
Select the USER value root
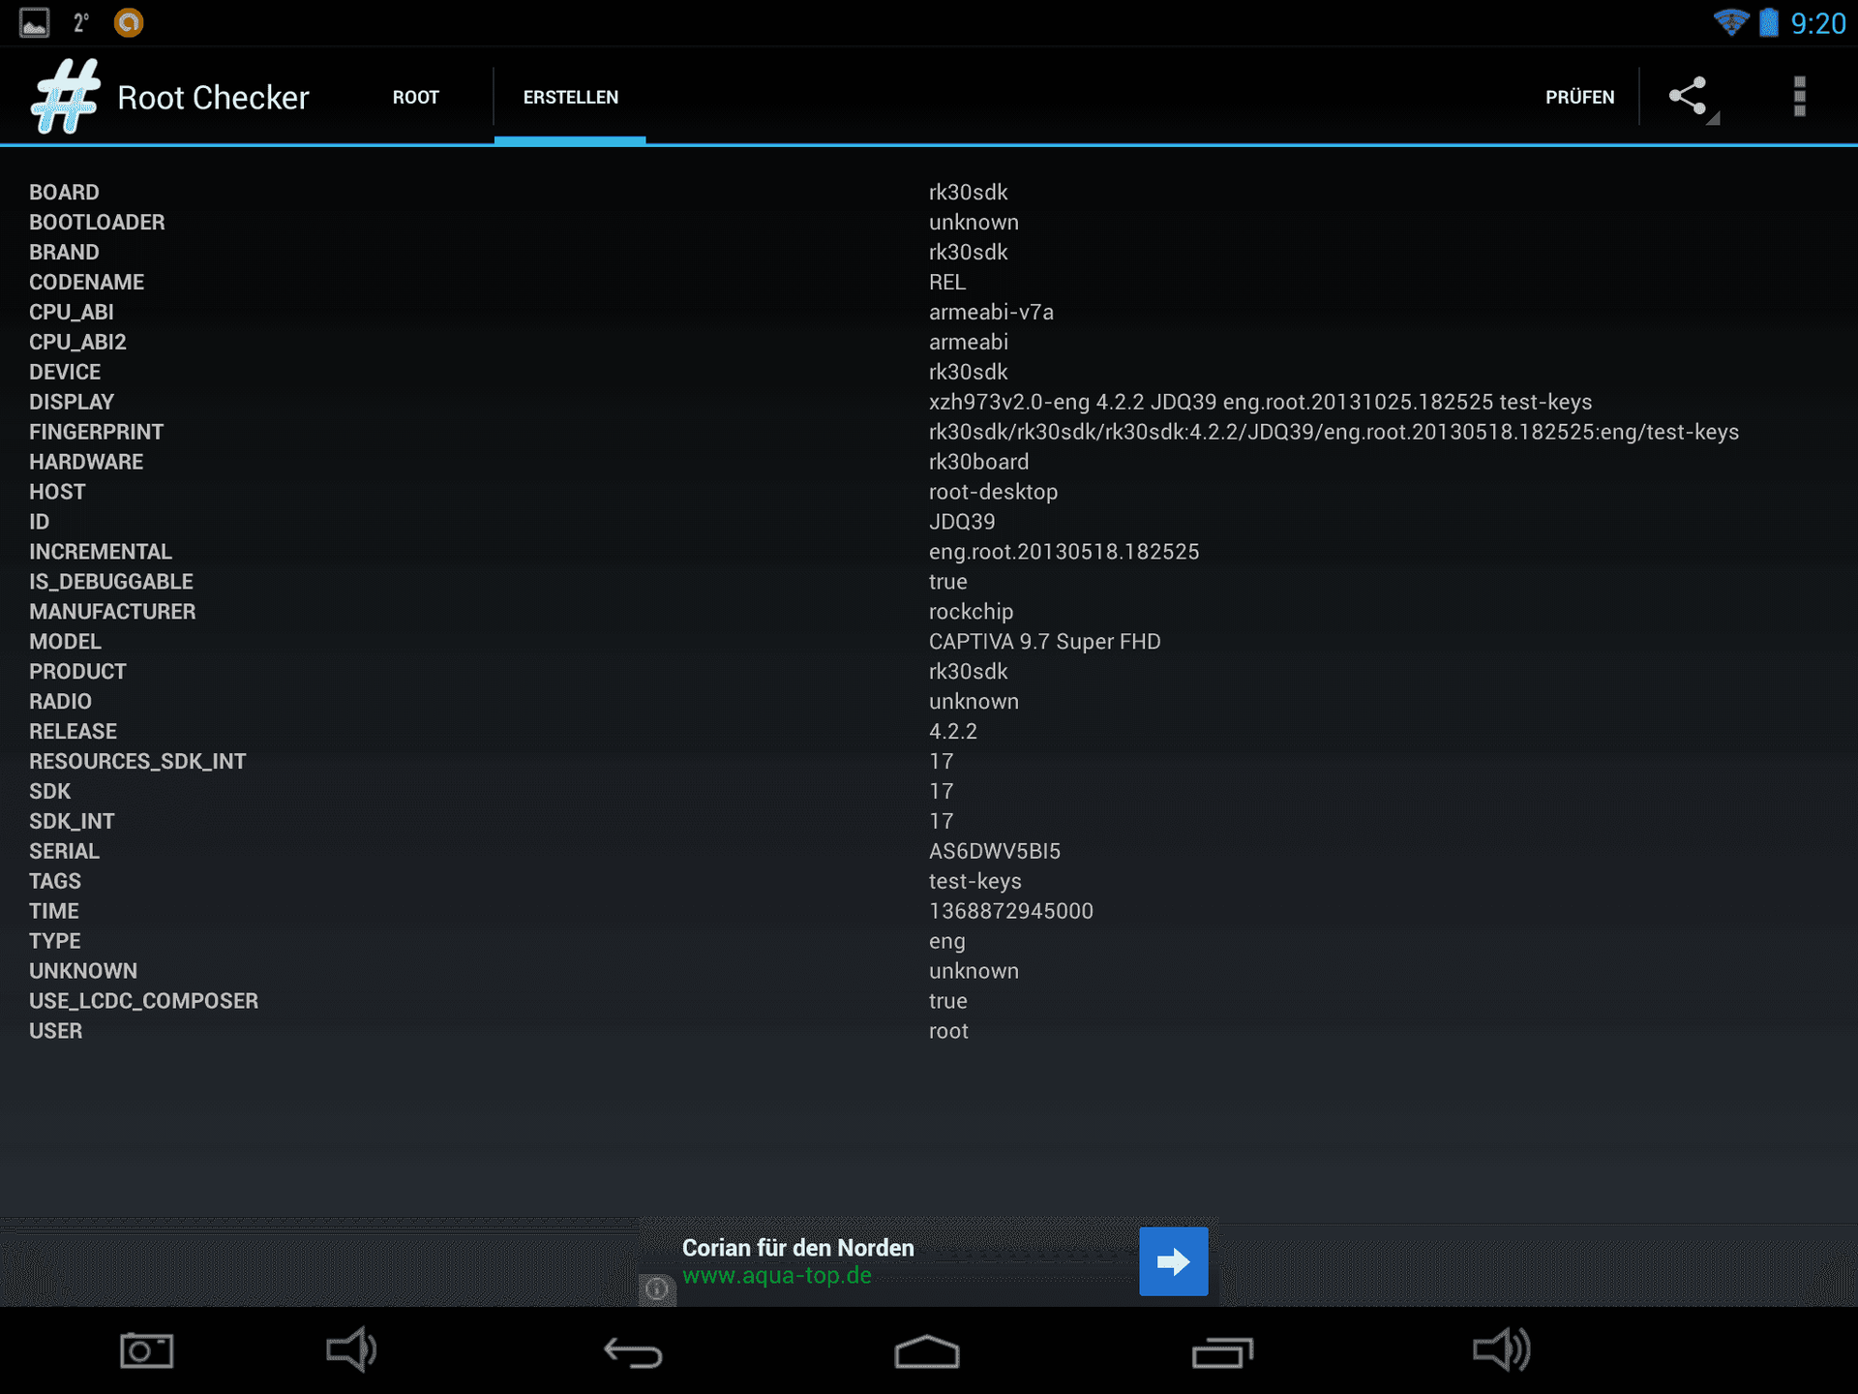pos(948,1033)
